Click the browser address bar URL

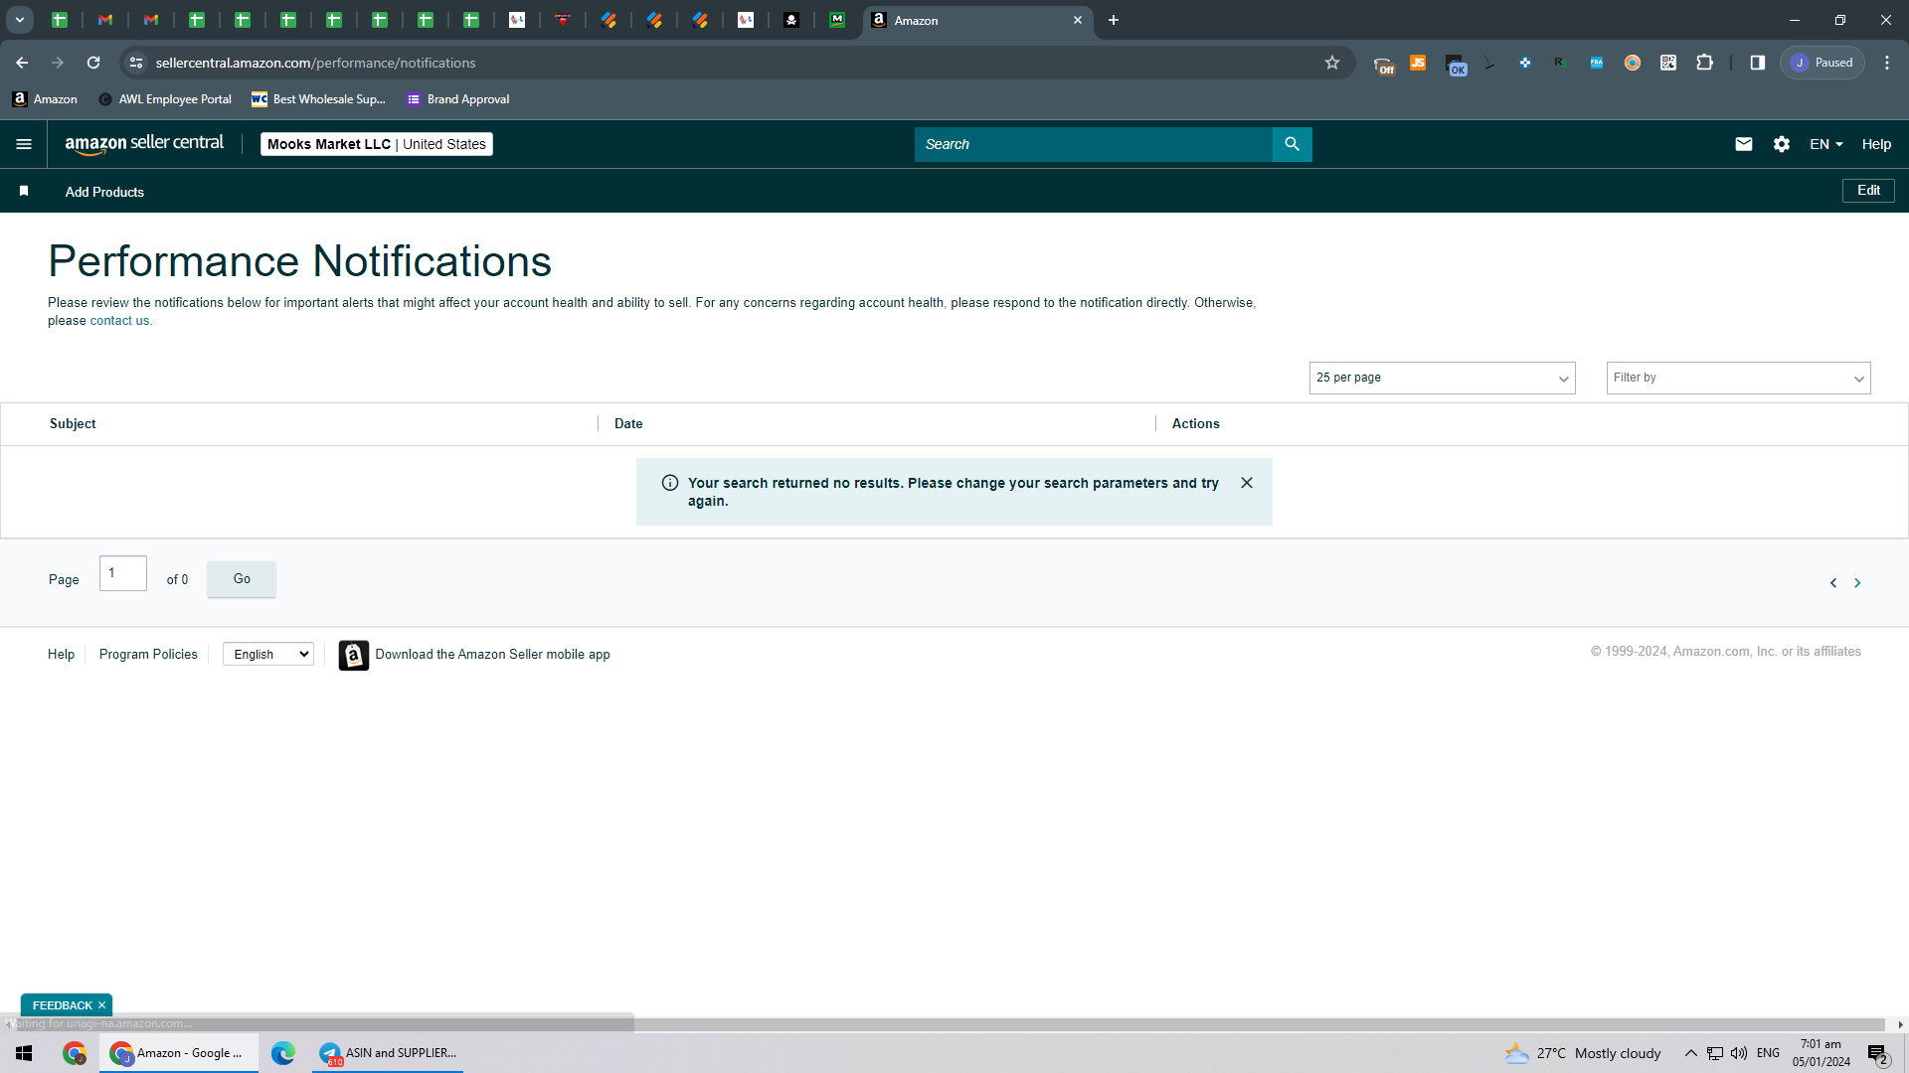tap(315, 63)
